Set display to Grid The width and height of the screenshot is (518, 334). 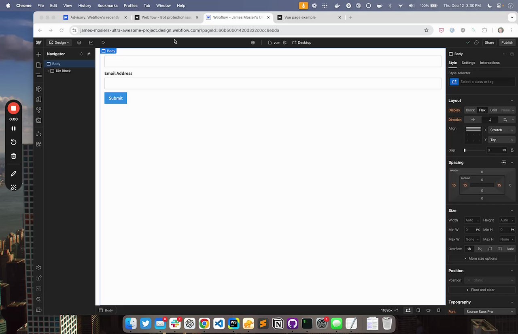click(493, 110)
